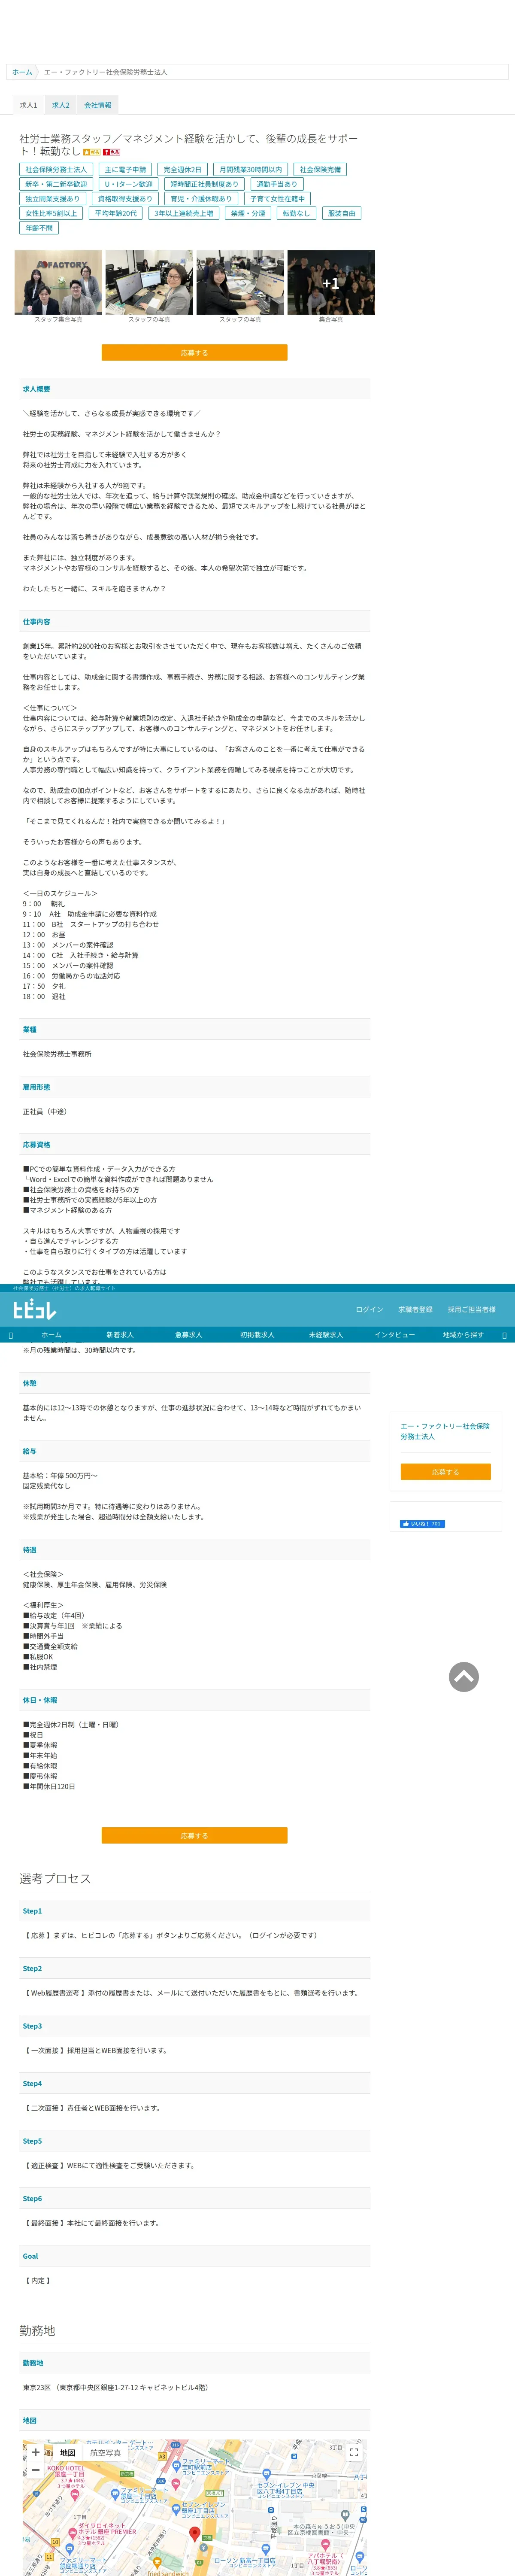Open the エー・ファクトリー社会保険労務士法人 sidebar link

pos(445,1431)
